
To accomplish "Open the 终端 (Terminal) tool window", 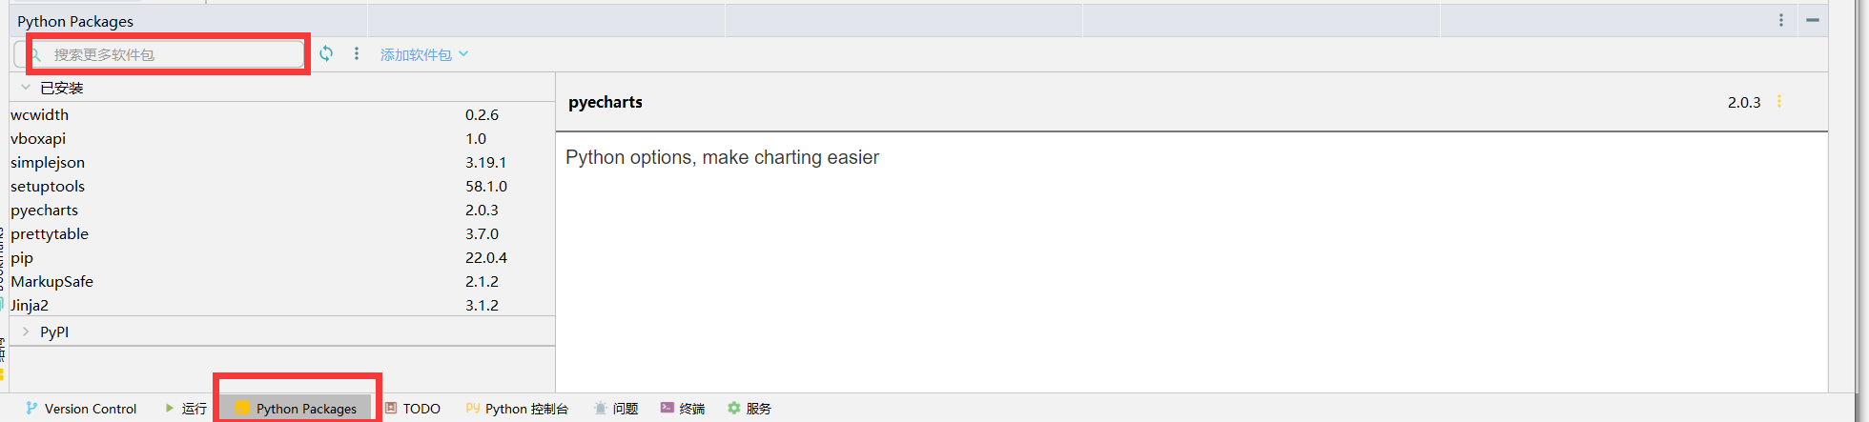I will [683, 409].
